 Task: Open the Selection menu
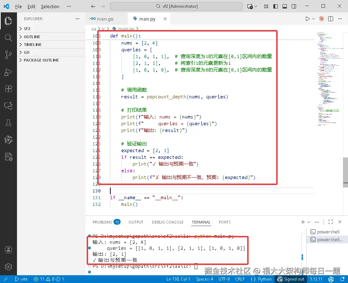50,6
